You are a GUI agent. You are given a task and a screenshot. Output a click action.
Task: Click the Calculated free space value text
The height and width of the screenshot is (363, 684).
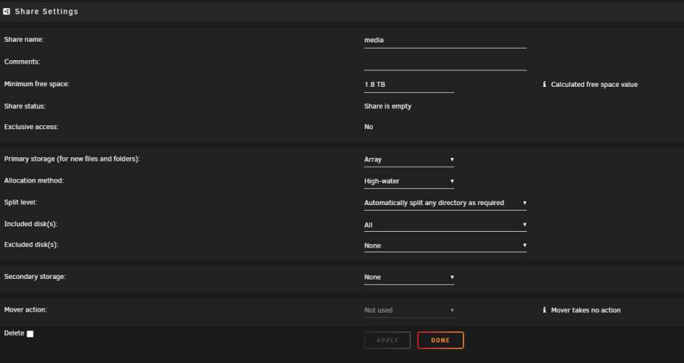(594, 85)
